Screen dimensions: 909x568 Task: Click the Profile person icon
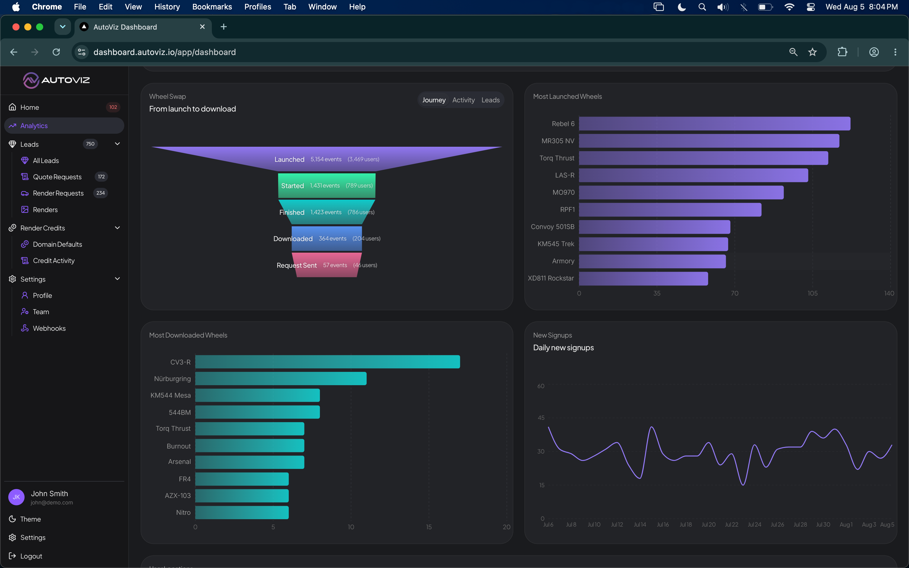pyautogui.click(x=25, y=295)
